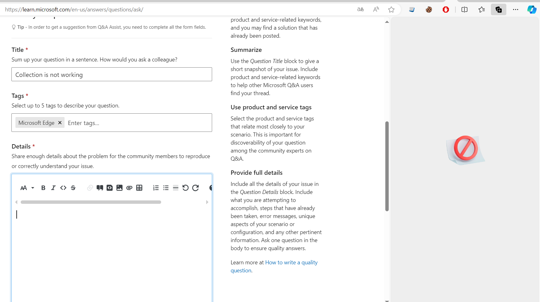Image resolution: width=540 pixels, height=302 pixels.
Task: Click the Title input field
Action: [x=111, y=74]
